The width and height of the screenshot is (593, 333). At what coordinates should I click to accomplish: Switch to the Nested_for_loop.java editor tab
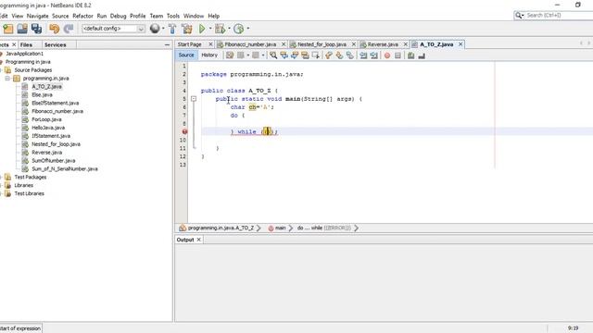(322, 44)
